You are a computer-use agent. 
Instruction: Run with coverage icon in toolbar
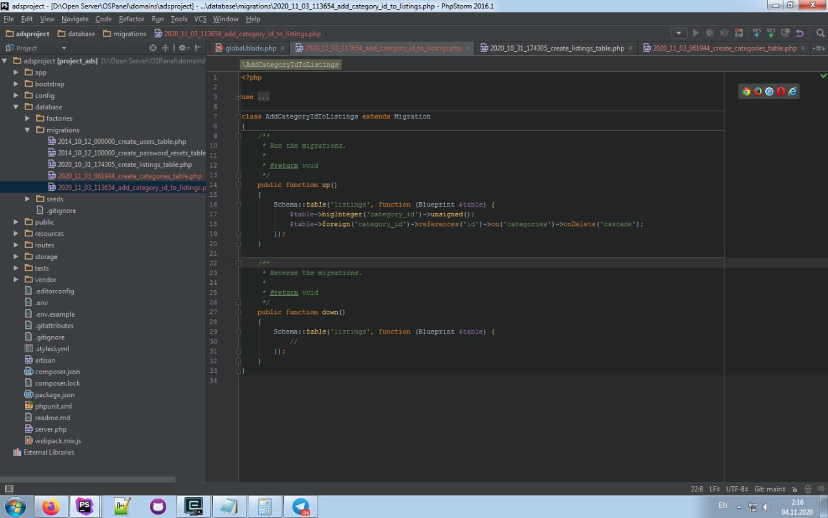coord(724,33)
